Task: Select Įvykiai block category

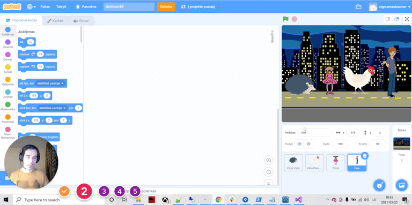Action: click(8, 69)
